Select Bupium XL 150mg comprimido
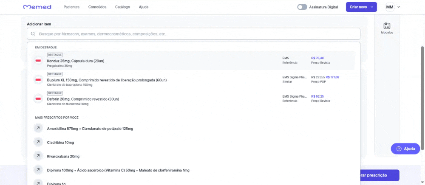Screen dimensions: 425x185 click(x=193, y=79)
